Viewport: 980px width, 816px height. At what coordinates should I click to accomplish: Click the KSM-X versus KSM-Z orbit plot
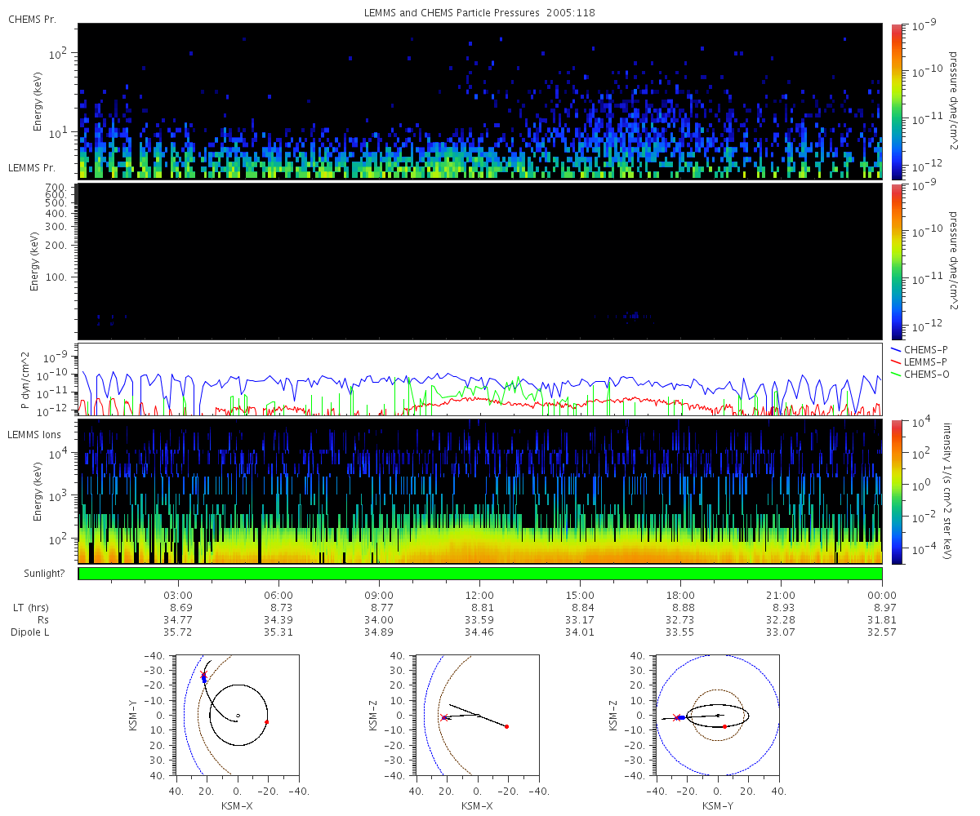coord(477,715)
